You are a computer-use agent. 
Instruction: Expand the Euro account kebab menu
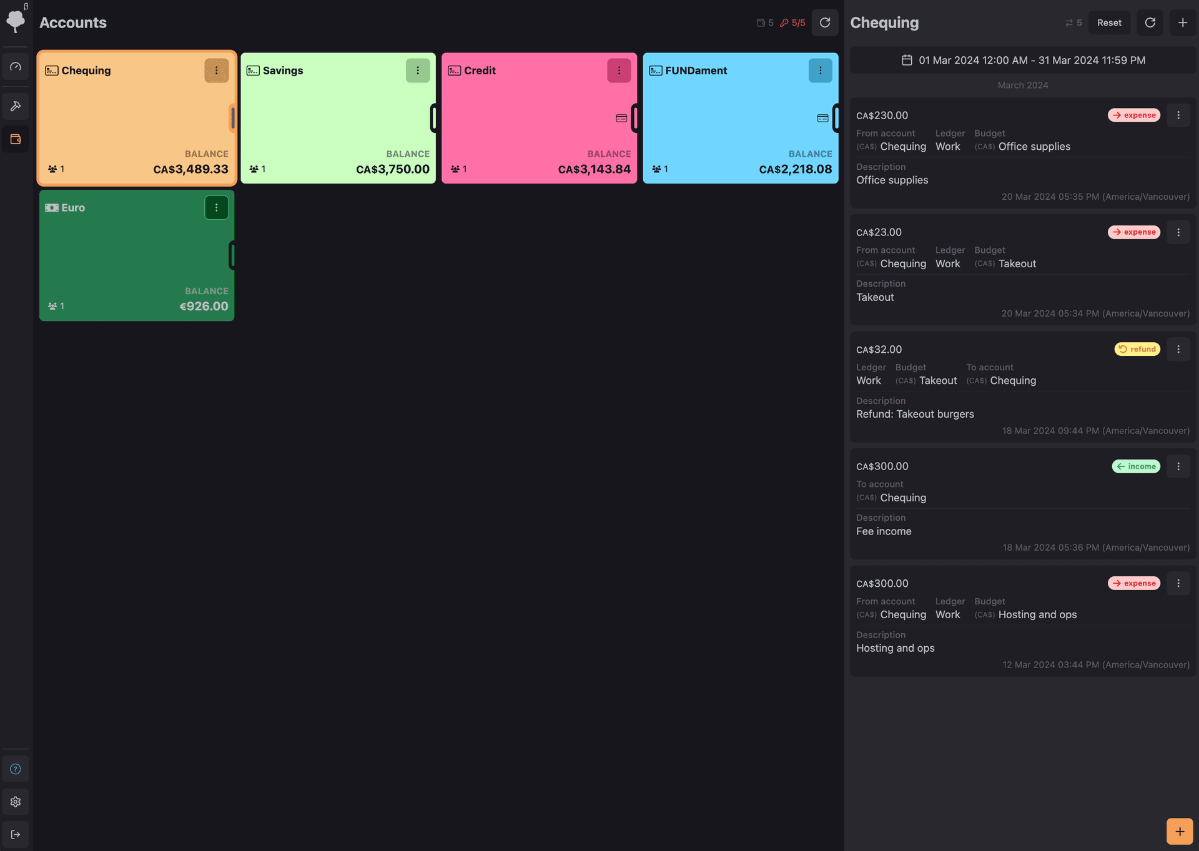point(216,208)
